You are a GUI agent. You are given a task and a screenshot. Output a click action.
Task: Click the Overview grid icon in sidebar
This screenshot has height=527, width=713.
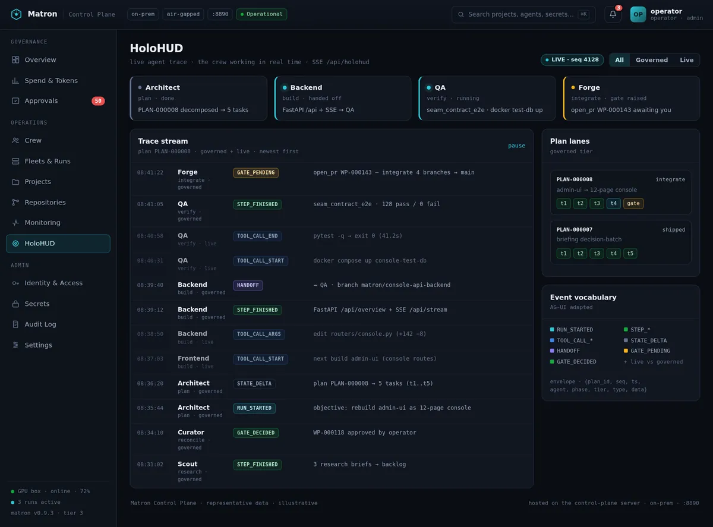(15, 60)
